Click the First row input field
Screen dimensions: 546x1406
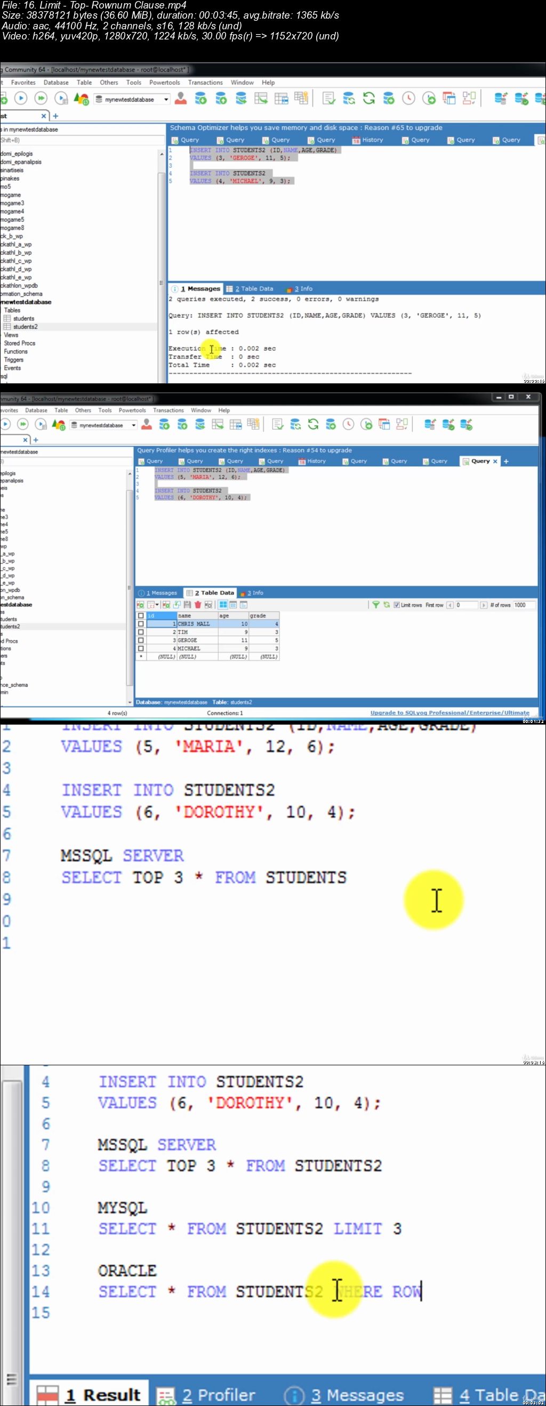click(467, 605)
